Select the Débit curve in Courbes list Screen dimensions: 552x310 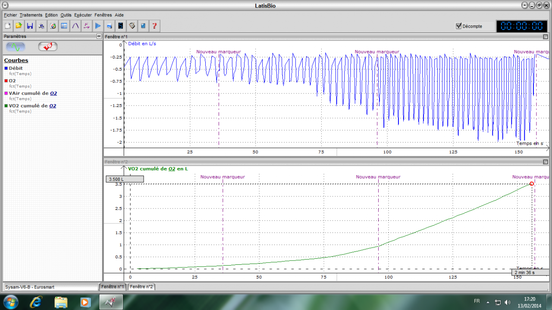(16, 68)
